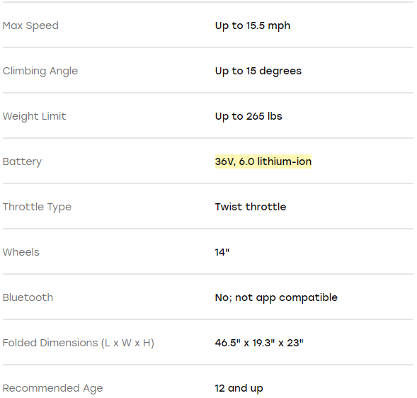This screenshot has width=417, height=398.
Task: Click the highlighted '36V, 6.0 lithium-ion' text
Action: [x=263, y=161]
